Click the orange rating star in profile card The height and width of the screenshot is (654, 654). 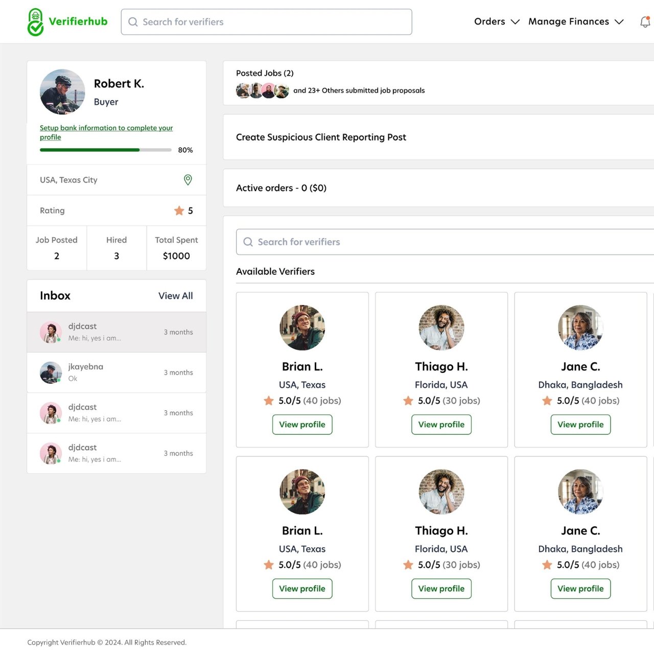(179, 211)
